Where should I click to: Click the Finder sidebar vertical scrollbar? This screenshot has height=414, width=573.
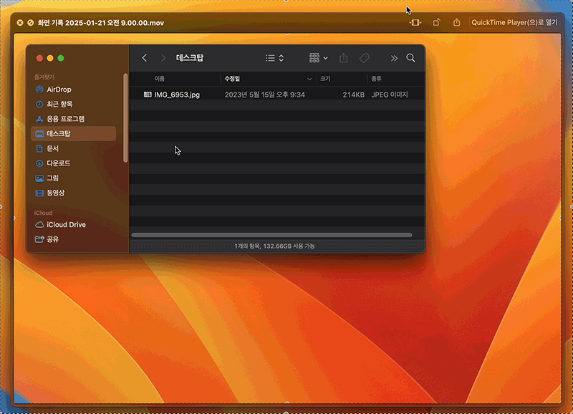click(x=126, y=117)
